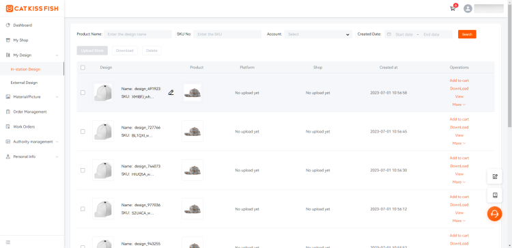Image resolution: width=512 pixels, height=248 pixels.
Task: Open the Account select dropdown
Action: point(318,34)
